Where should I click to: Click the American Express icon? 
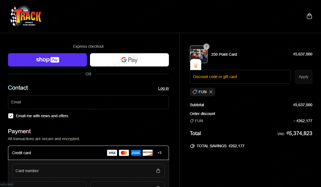point(136,153)
